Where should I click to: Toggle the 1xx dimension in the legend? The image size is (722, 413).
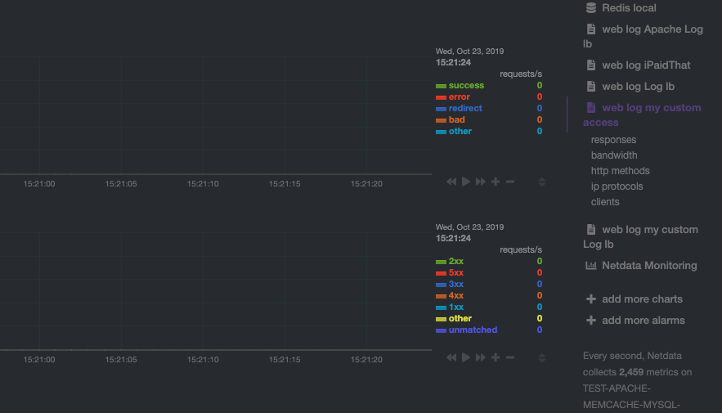[456, 308]
